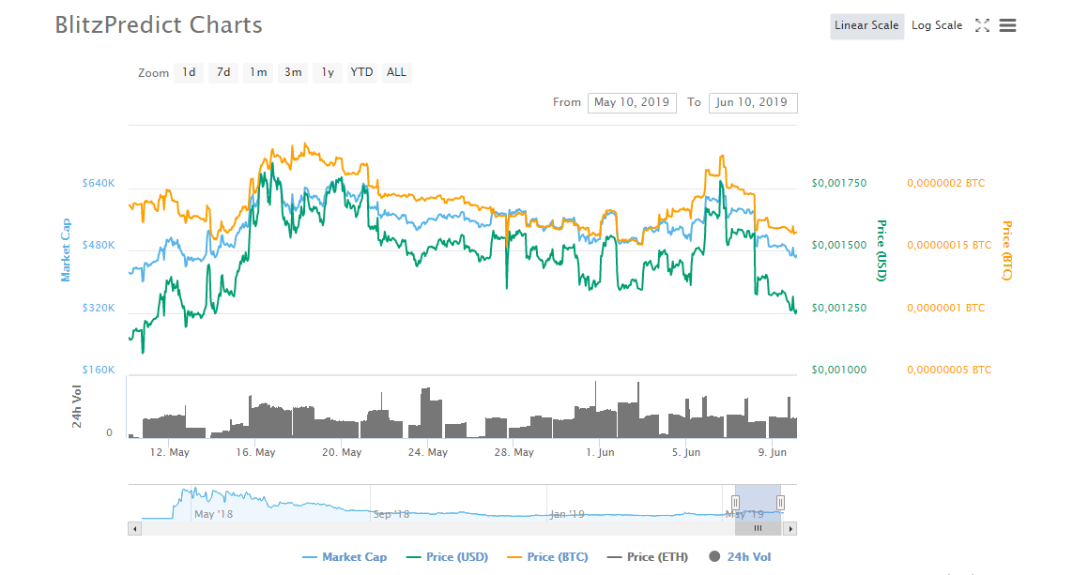Click the $480K market cap label
The image size is (1073, 575).
(x=99, y=246)
